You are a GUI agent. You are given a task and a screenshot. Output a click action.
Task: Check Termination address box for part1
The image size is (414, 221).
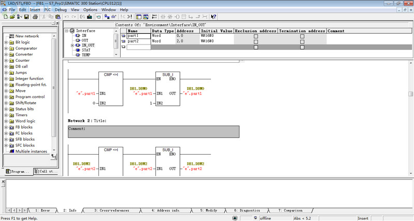point(302,36)
